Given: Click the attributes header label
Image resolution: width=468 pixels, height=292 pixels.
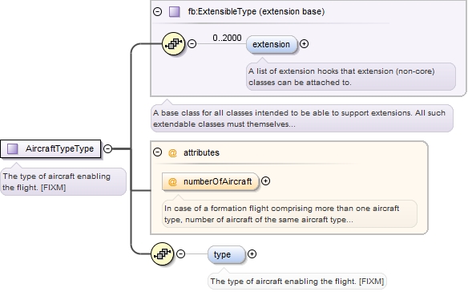Looking at the screenshot, I should [x=201, y=152].
